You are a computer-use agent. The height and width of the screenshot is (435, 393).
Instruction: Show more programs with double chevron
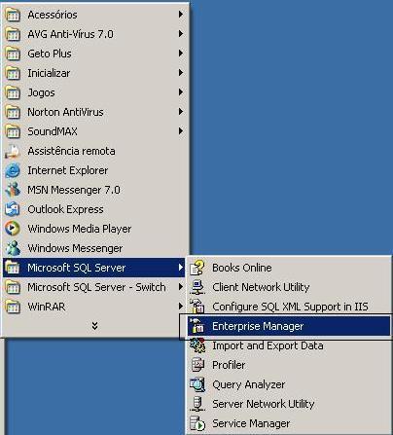(94, 326)
